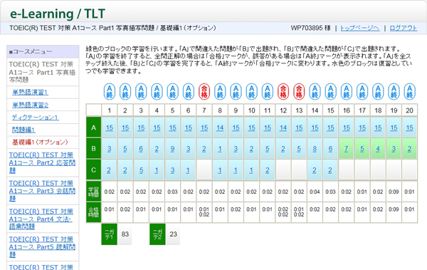Start green row B step 18 block
The image size is (427, 270).
[x=378, y=149]
